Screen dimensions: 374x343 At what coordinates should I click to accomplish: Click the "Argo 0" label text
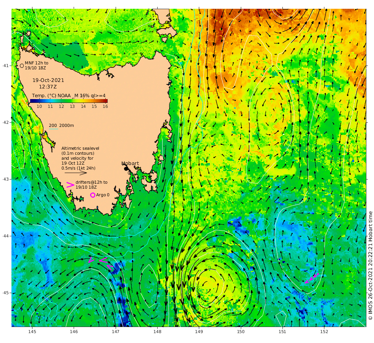point(103,195)
